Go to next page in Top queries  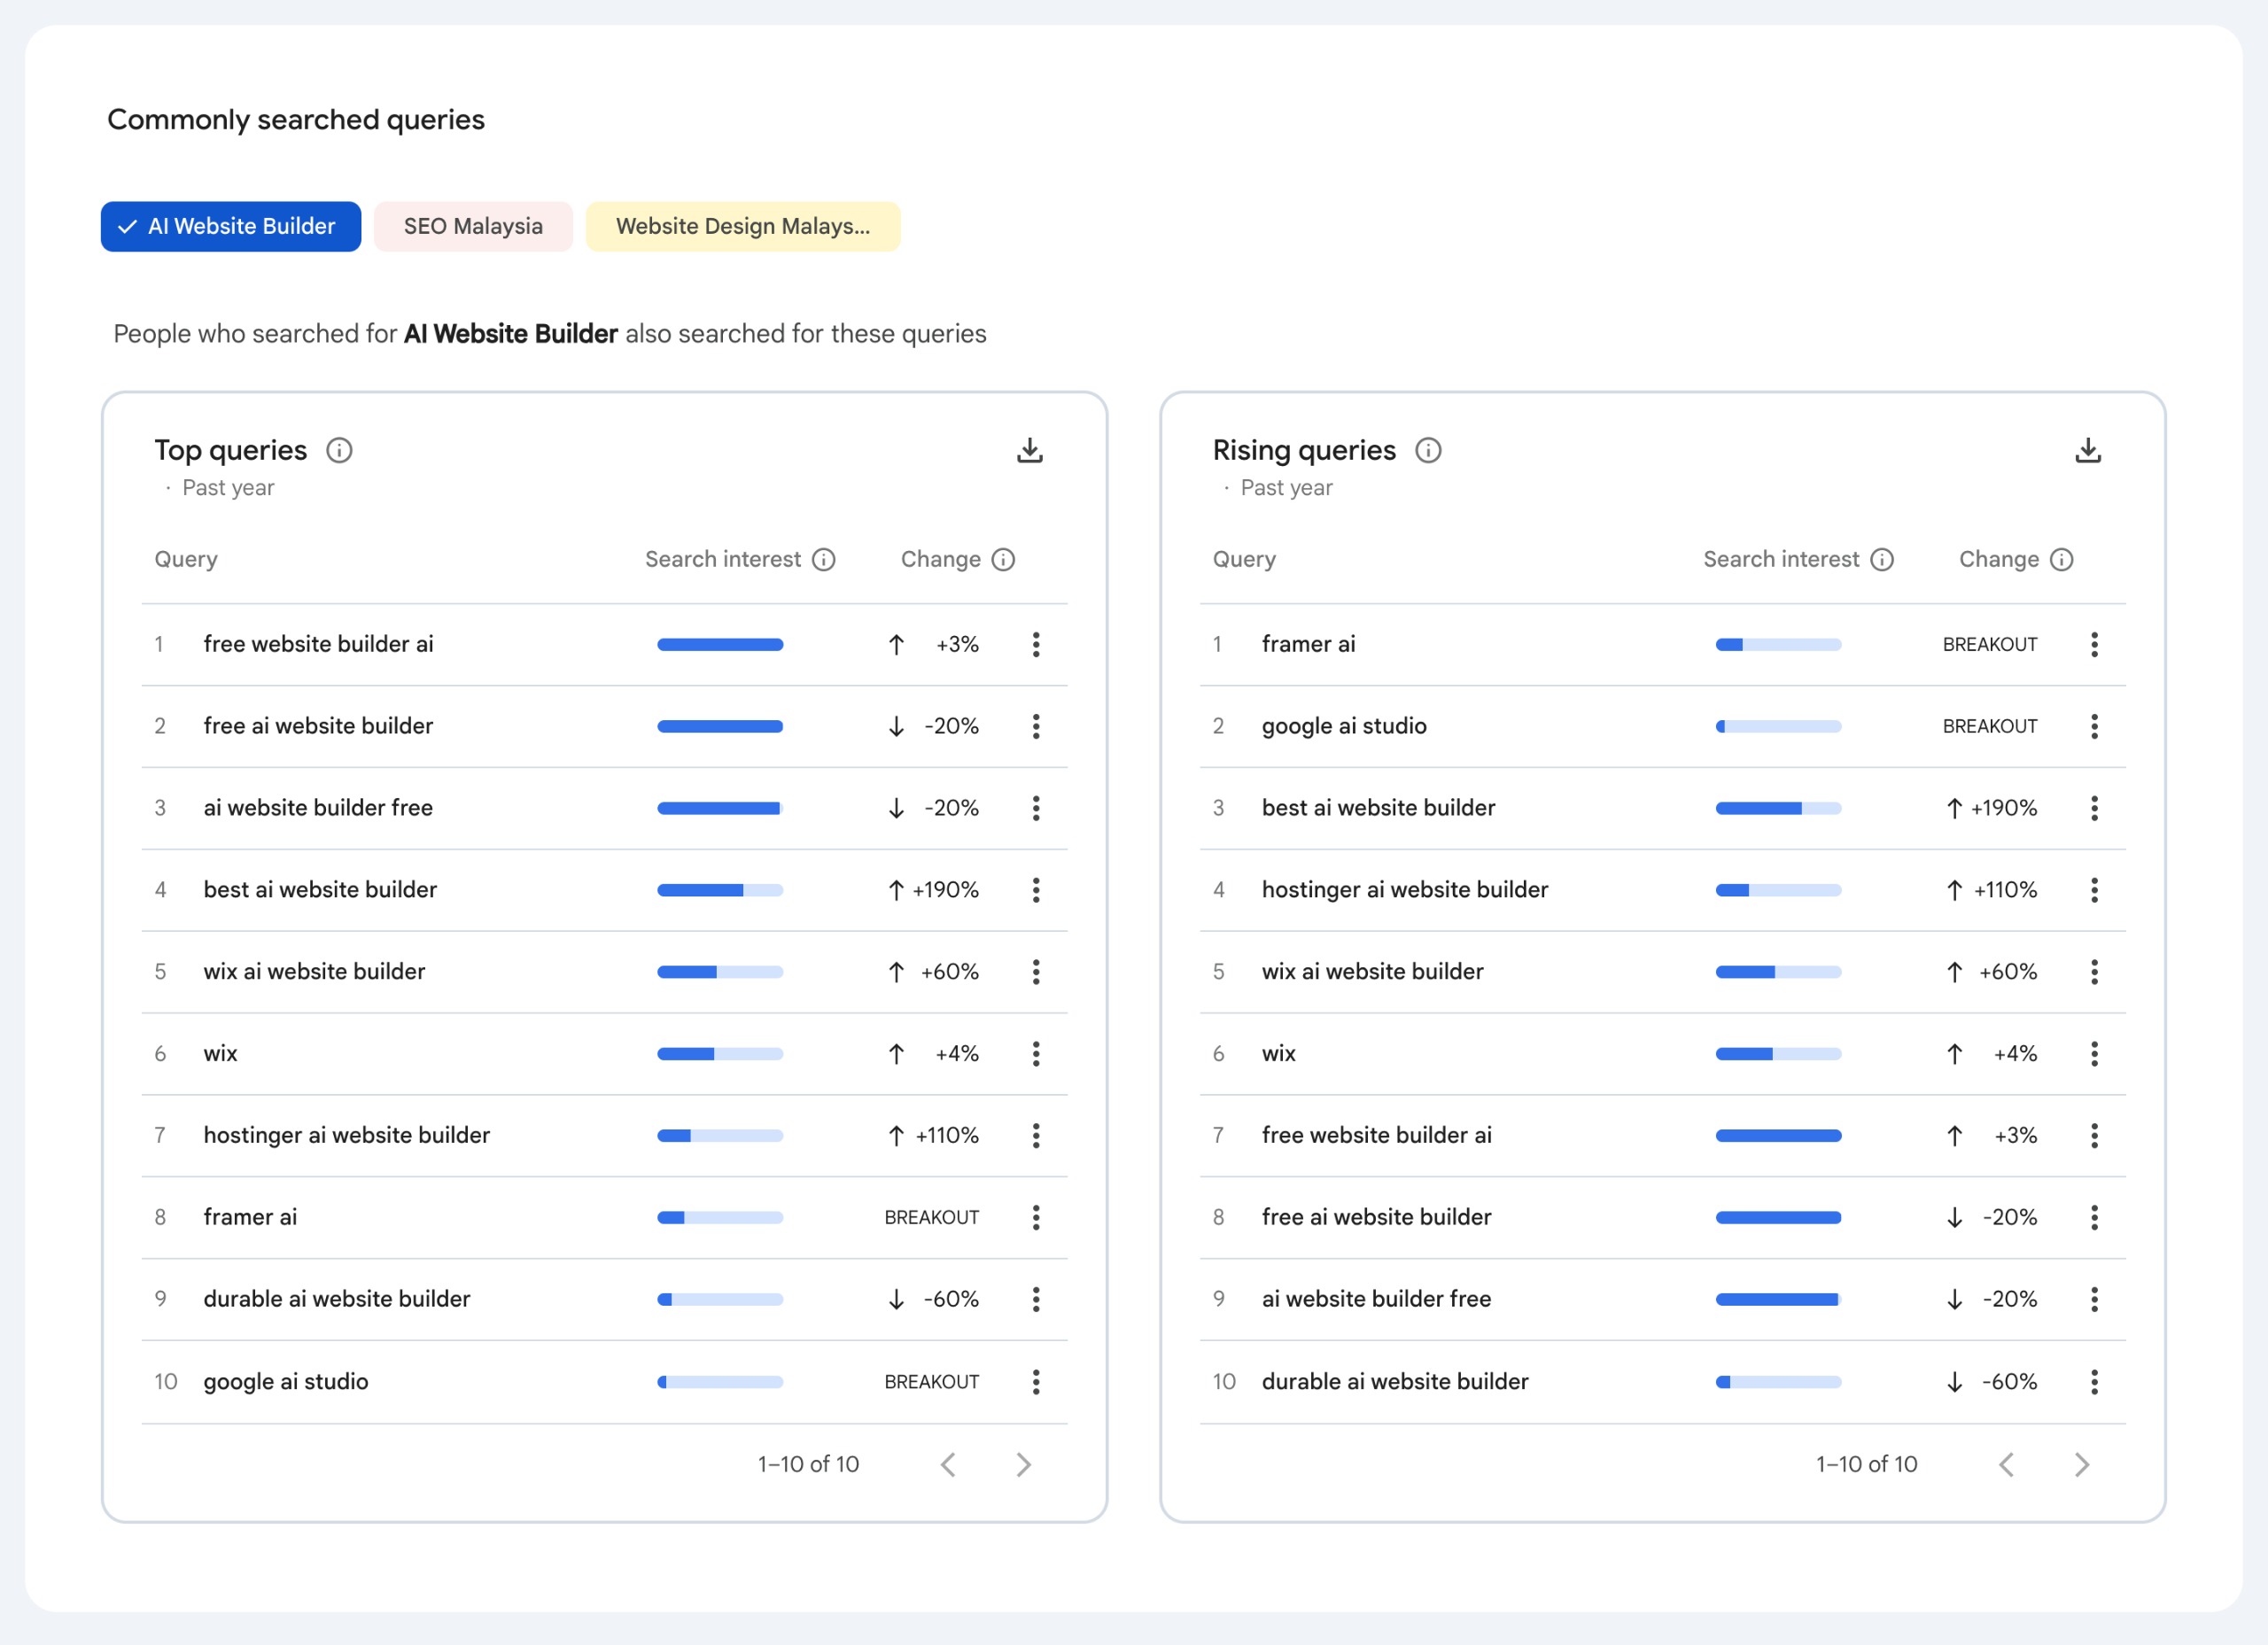click(1023, 1464)
